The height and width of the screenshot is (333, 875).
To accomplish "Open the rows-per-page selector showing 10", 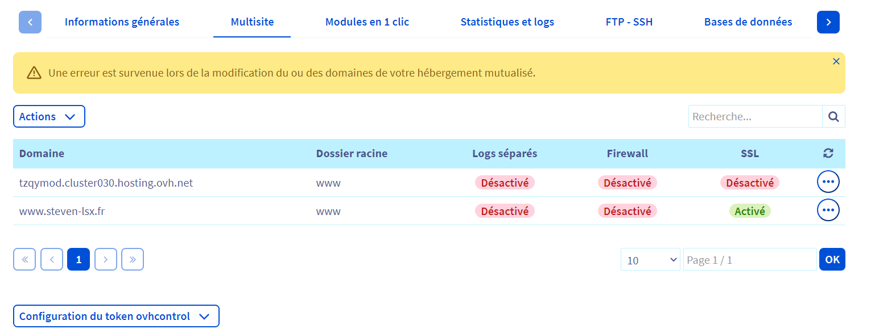I will pos(650,260).
